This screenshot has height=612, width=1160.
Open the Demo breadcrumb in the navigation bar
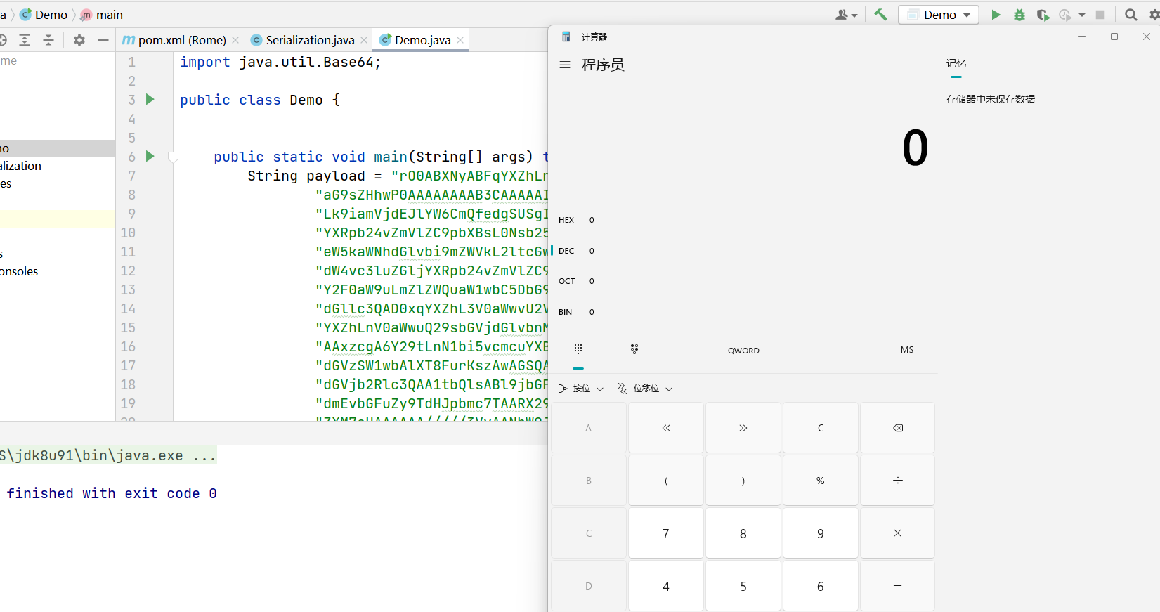point(44,15)
